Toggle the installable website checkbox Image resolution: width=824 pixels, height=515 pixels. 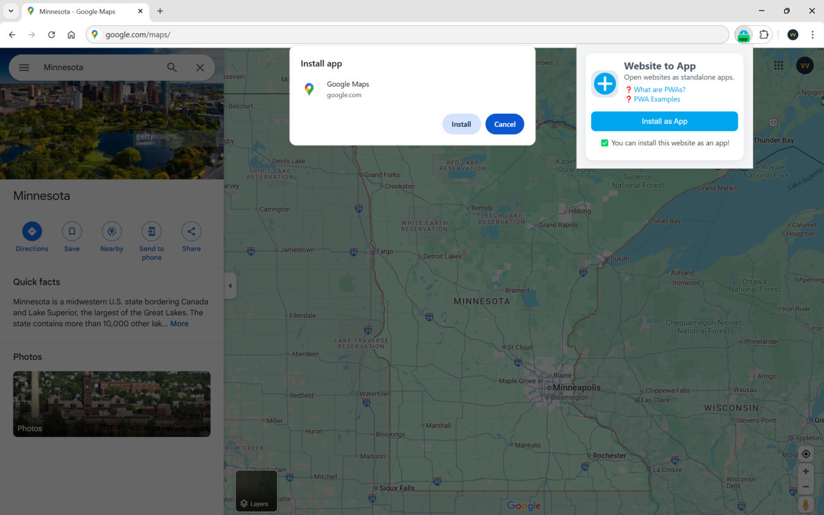(604, 143)
